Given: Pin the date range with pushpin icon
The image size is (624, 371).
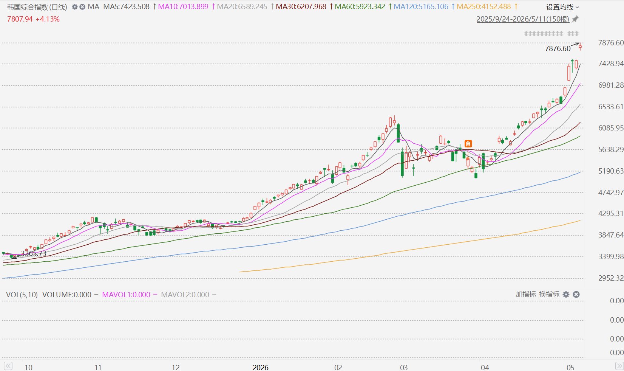Looking at the screenshot, I should [x=575, y=19].
